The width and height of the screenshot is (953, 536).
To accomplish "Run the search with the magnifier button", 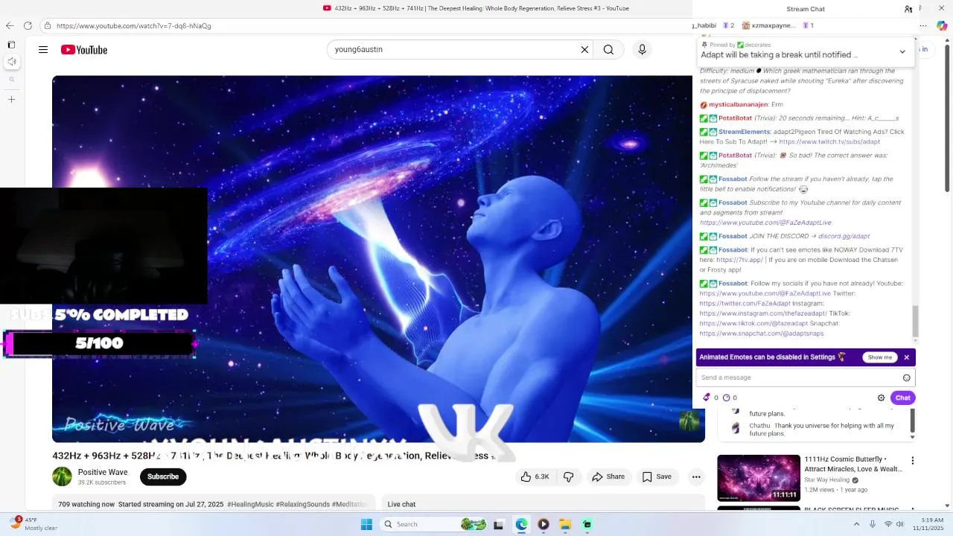I will click(x=608, y=50).
